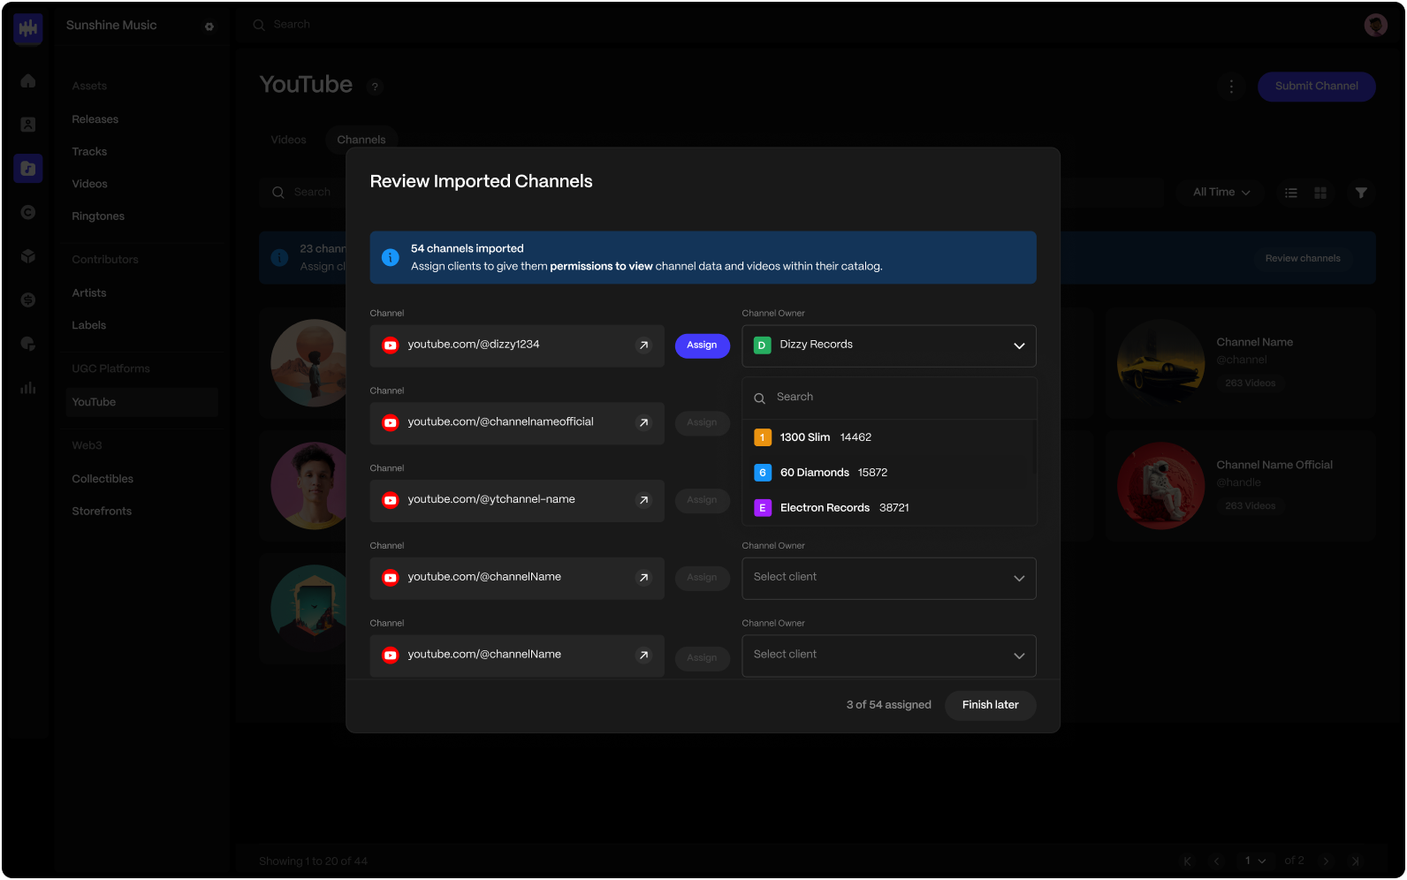Open the filter funnel icon
Image resolution: width=1407 pixels, height=880 pixels.
tap(1361, 193)
